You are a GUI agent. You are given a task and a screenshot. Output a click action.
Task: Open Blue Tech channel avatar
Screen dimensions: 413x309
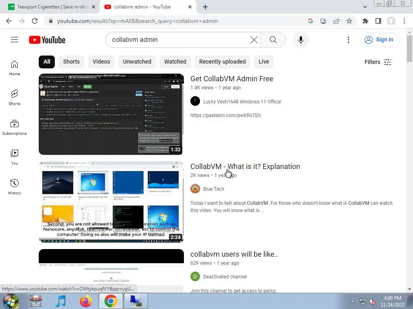click(x=195, y=189)
